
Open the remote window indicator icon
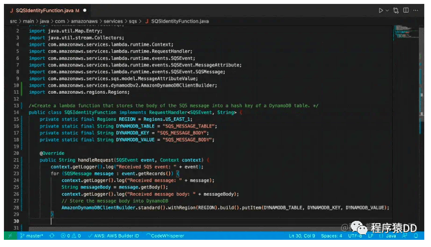tap(10, 236)
